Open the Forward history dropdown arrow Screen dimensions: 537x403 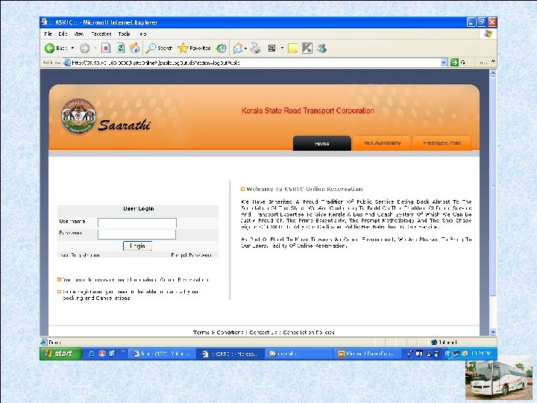95,49
